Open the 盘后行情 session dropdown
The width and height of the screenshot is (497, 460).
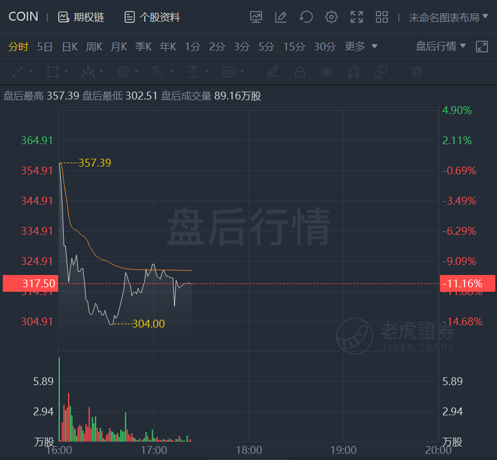coord(441,46)
